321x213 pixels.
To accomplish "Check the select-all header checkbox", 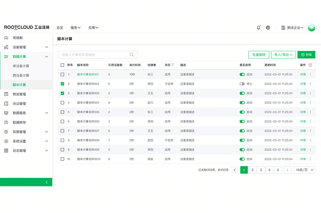I will point(63,65).
